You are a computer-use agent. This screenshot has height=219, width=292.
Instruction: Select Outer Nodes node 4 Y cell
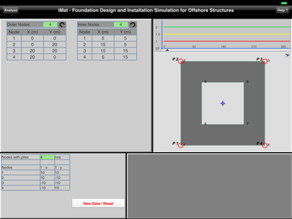[55, 57]
